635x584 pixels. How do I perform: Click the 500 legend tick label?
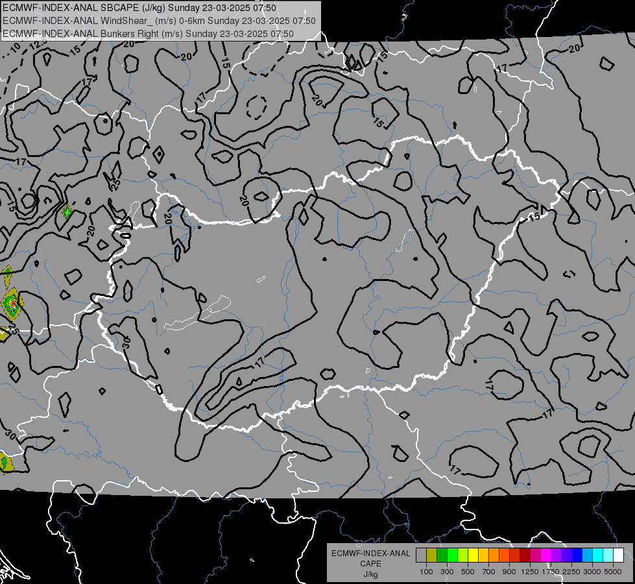[468, 572]
